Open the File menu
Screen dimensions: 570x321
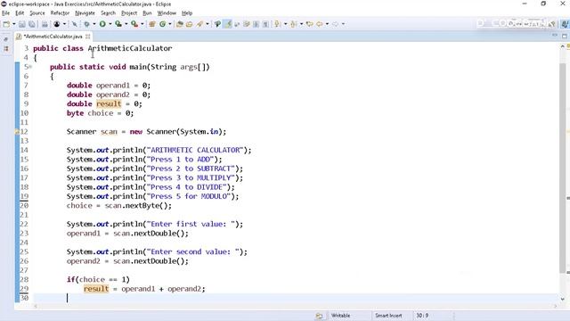pyautogui.click(x=5, y=13)
